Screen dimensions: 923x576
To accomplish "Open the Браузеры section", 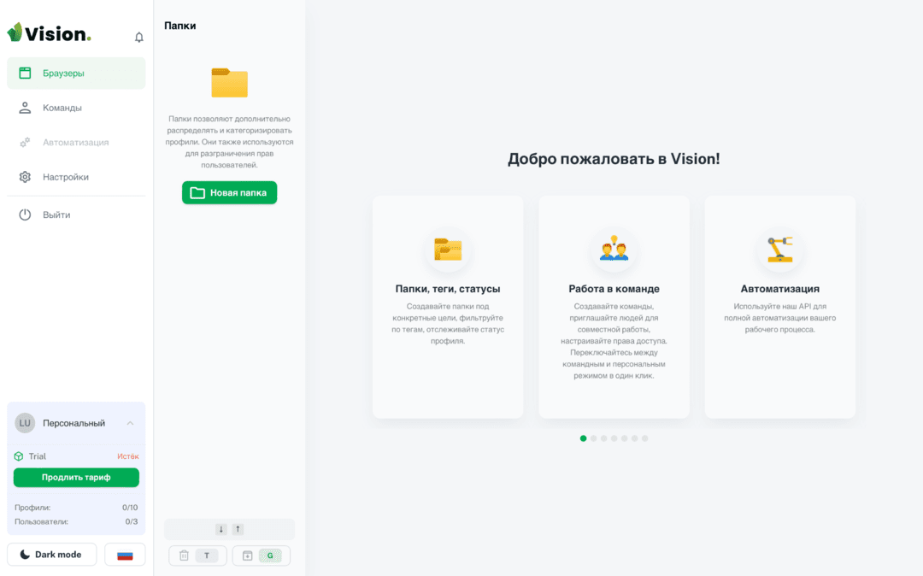I will pos(76,73).
